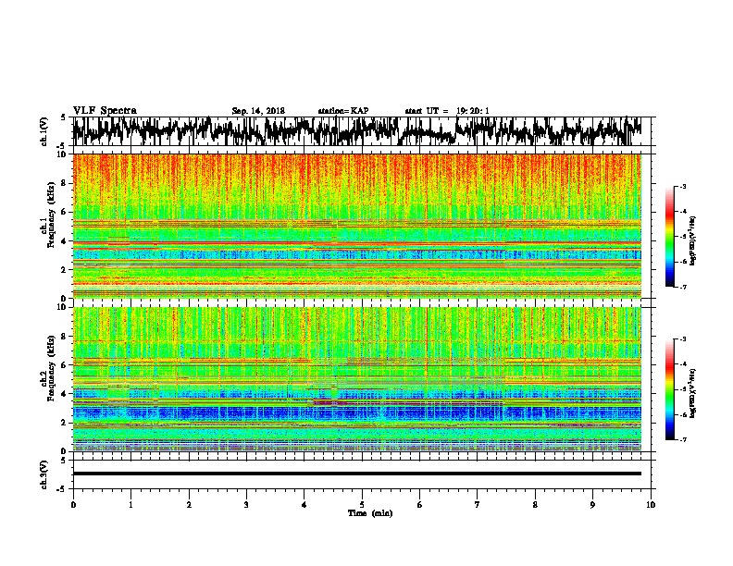Click time axis tick label "3"
The width and height of the screenshot is (733, 566).
(246, 505)
